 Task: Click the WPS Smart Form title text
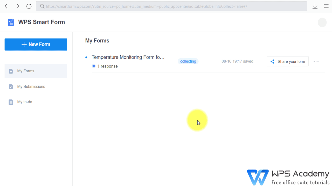coord(41,22)
